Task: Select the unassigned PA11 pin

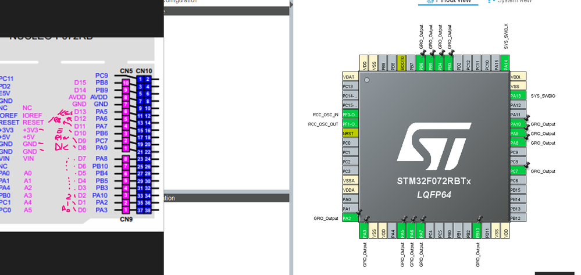Action: pos(518,115)
